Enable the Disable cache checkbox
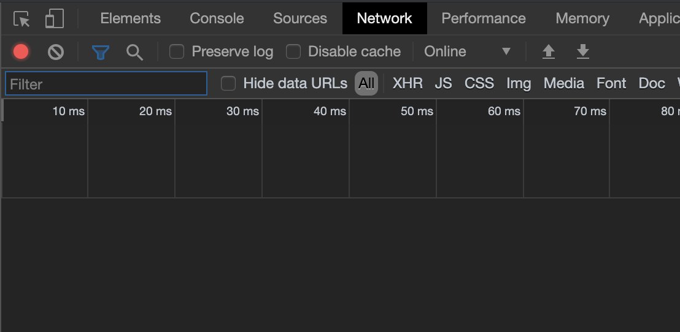The image size is (680, 332). 293,51
